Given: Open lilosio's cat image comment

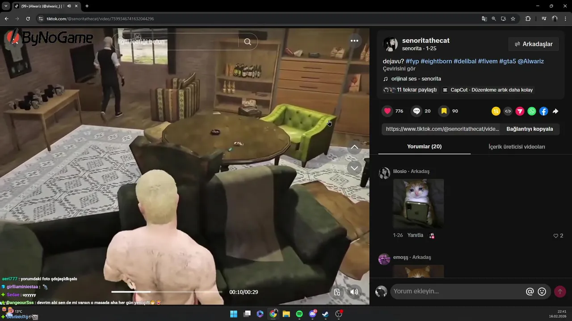Looking at the screenshot, I should pos(418,204).
